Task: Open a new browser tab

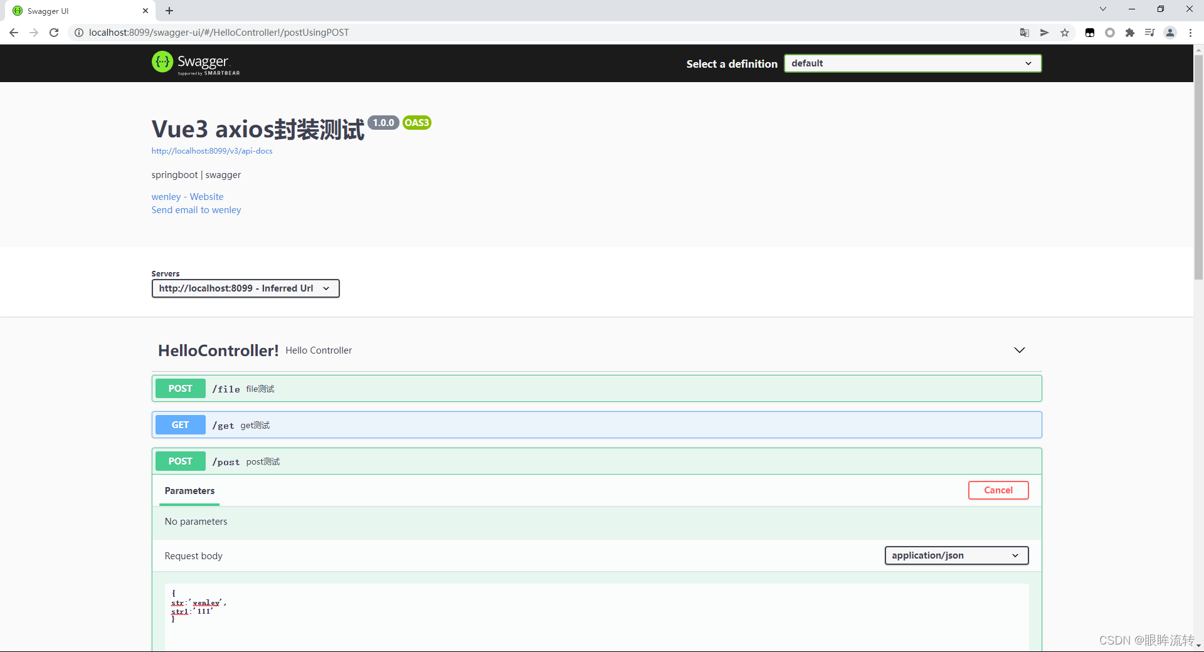Action: 169,11
